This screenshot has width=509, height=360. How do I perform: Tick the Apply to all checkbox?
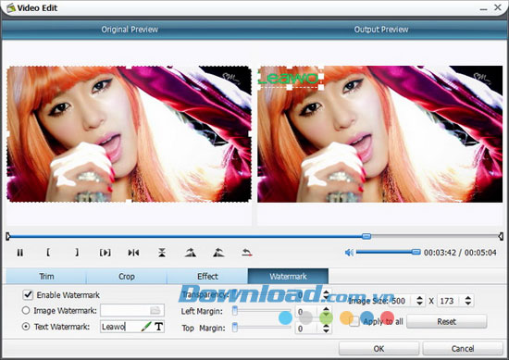(x=354, y=321)
